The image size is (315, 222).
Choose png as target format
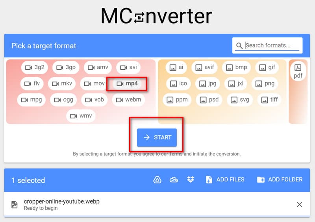[265, 83]
